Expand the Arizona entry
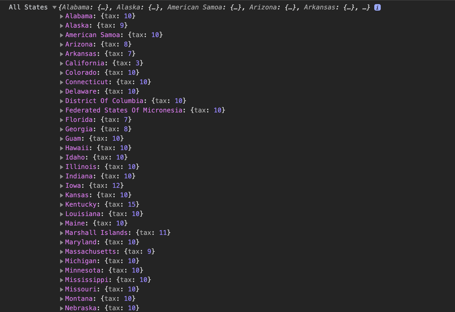The height and width of the screenshot is (312, 455). click(x=62, y=45)
